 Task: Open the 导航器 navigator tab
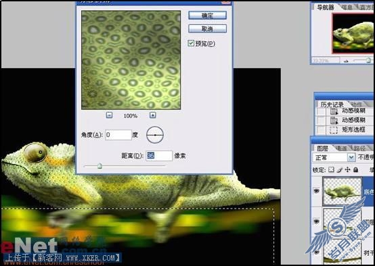pyautogui.click(x=326, y=7)
